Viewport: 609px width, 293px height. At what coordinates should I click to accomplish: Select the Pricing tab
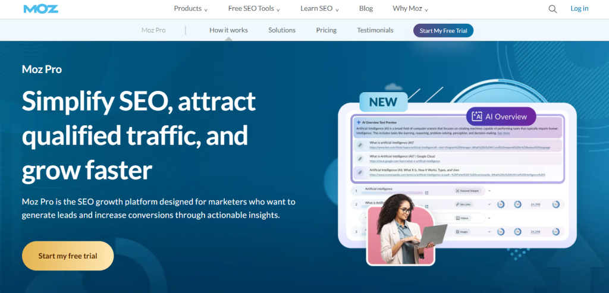pos(327,30)
